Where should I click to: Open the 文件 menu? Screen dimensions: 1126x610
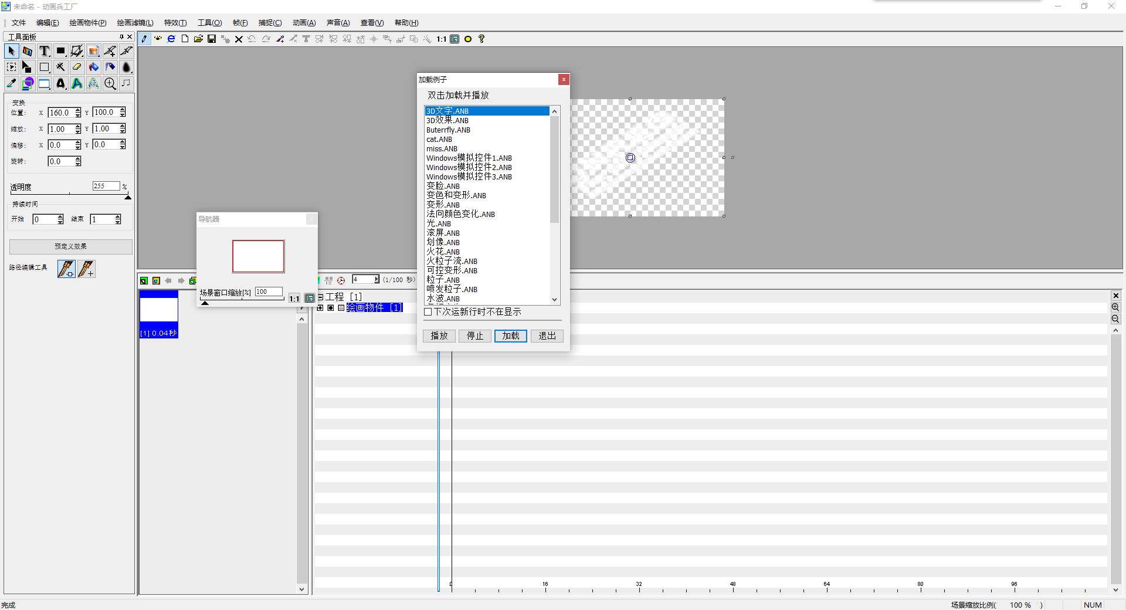click(x=19, y=23)
